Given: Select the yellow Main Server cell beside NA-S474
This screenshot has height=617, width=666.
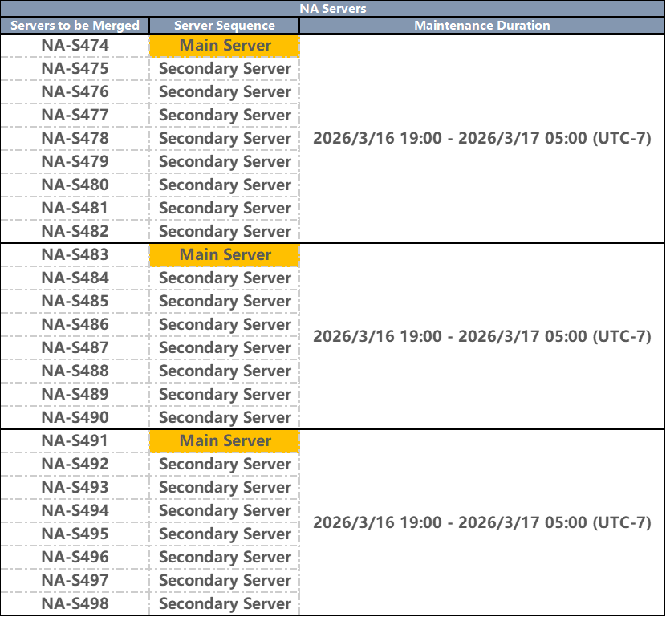Looking at the screenshot, I should click(x=225, y=46).
